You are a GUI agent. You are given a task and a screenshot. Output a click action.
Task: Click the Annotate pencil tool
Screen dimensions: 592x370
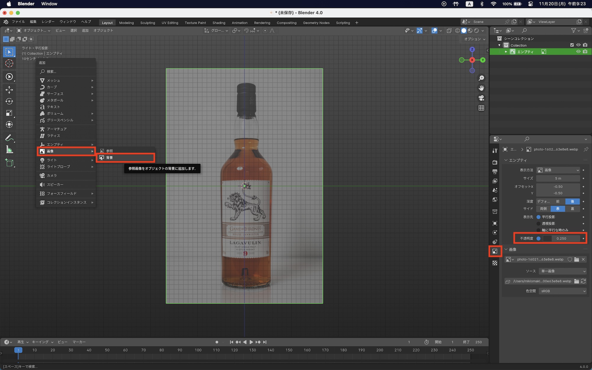9,138
